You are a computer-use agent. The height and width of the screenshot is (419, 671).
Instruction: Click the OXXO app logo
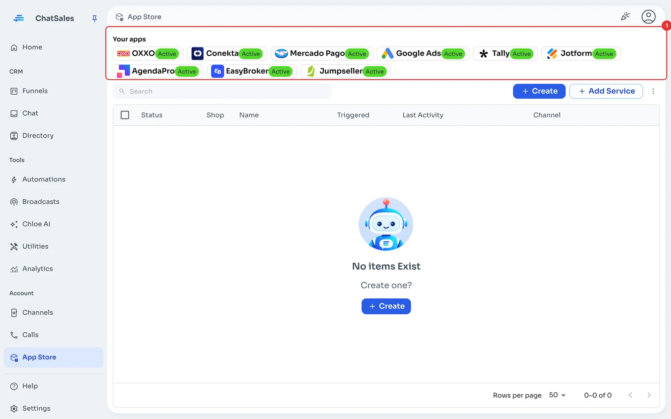(x=123, y=54)
